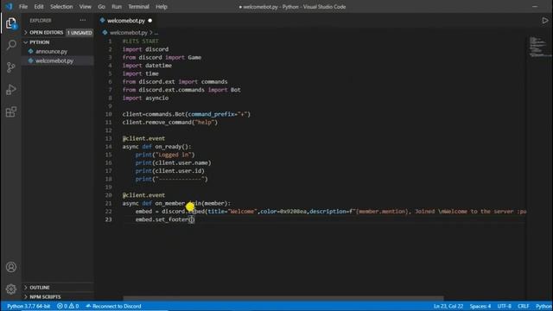Click Python file icon beside announce.py
Screen dimensions: 553x311
point(31,52)
